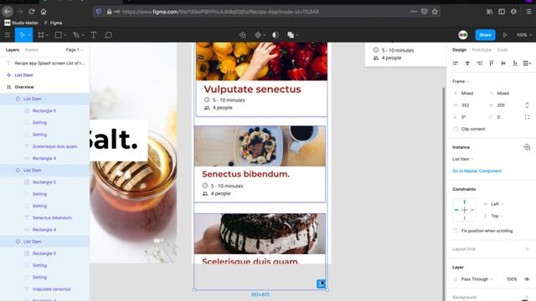
Task: Open the distribute spacing dropdown
Action: (527, 64)
